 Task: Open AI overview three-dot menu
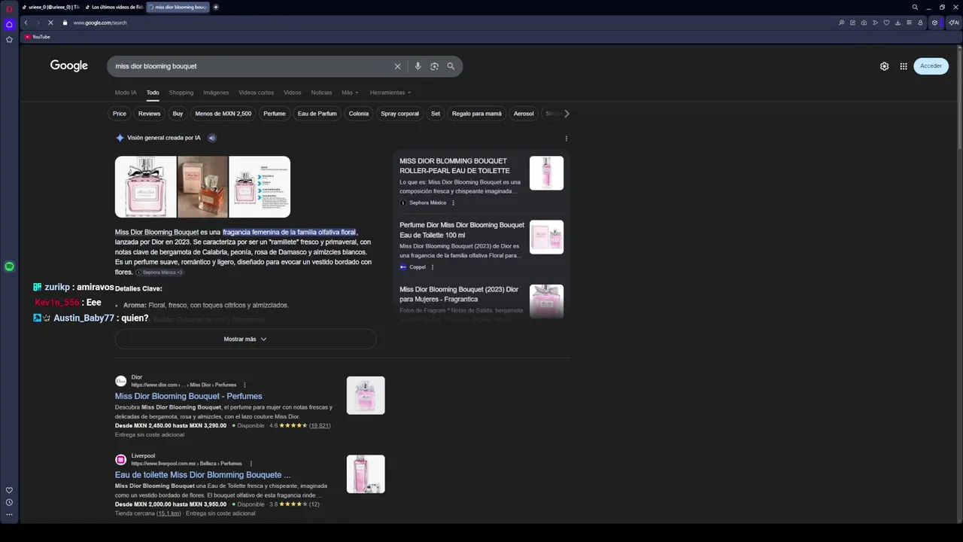tap(567, 139)
